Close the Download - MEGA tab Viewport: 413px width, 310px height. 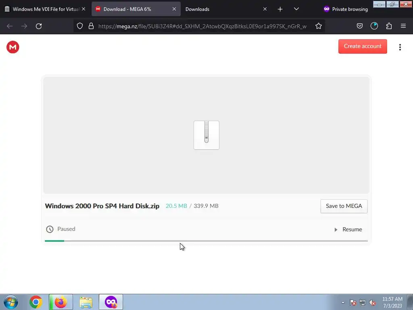pos(174,9)
